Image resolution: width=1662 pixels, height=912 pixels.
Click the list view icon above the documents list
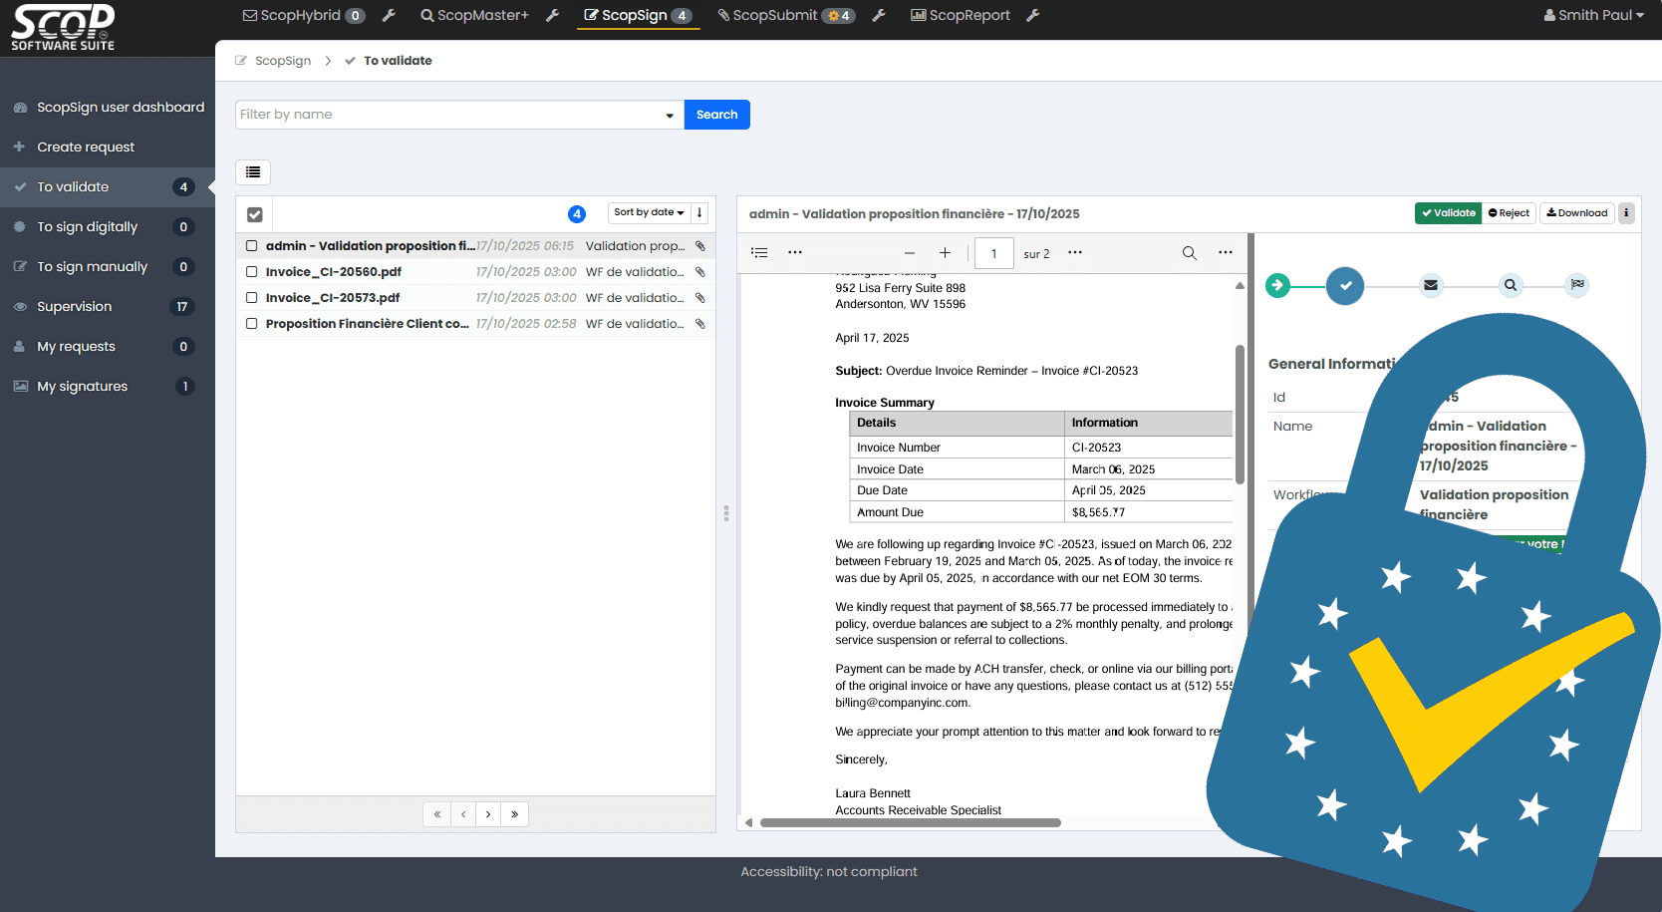252,171
